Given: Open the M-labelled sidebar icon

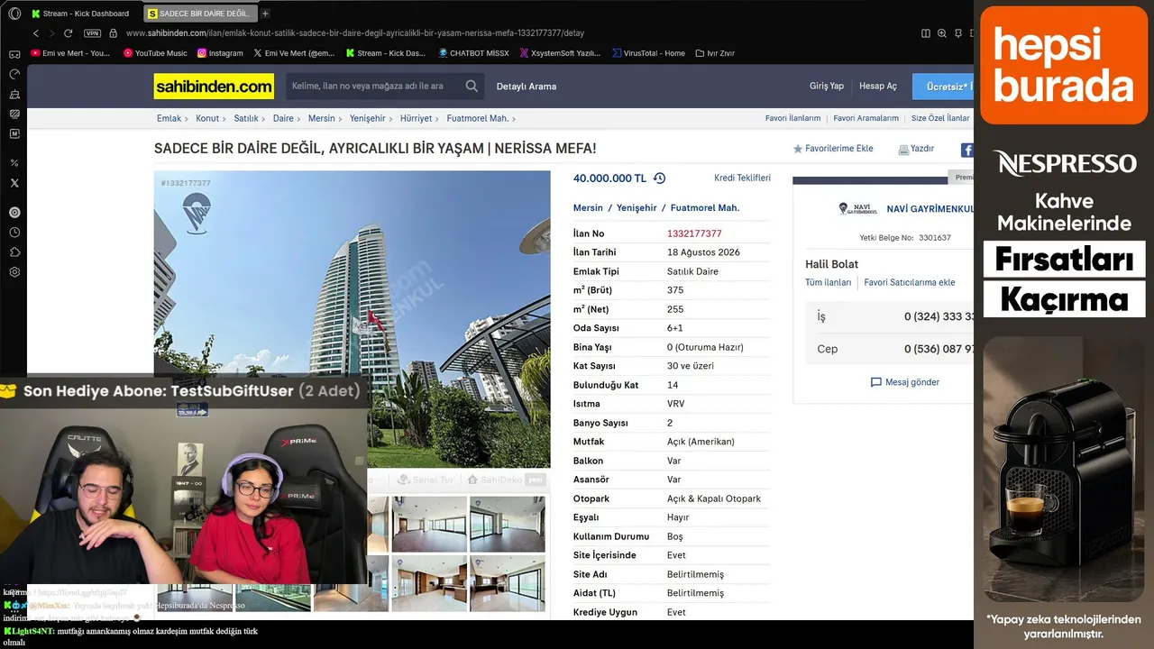Looking at the screenshot, I should tap(14, 133).
